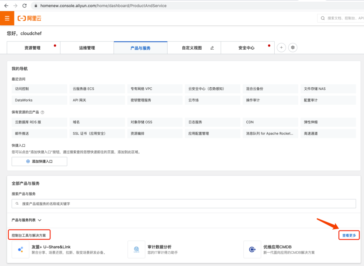364x266 pixels.
Task: Open 操作审计
Action: 270,100
